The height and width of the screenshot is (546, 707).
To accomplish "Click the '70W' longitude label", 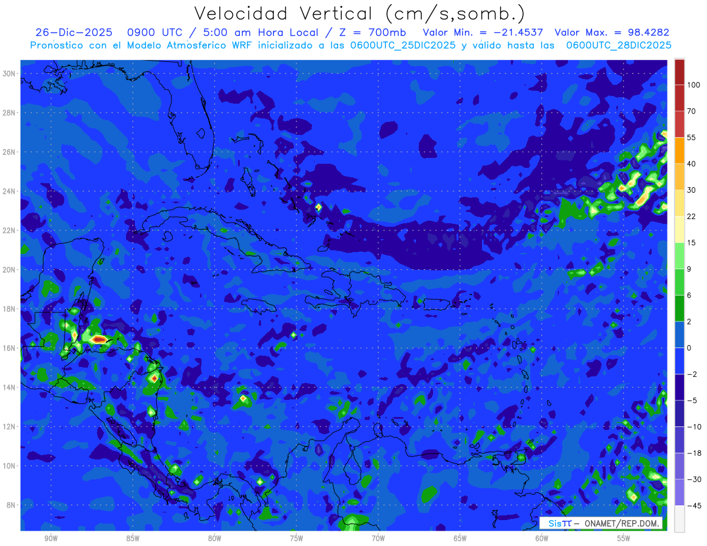I will click(x=378, y=538).
